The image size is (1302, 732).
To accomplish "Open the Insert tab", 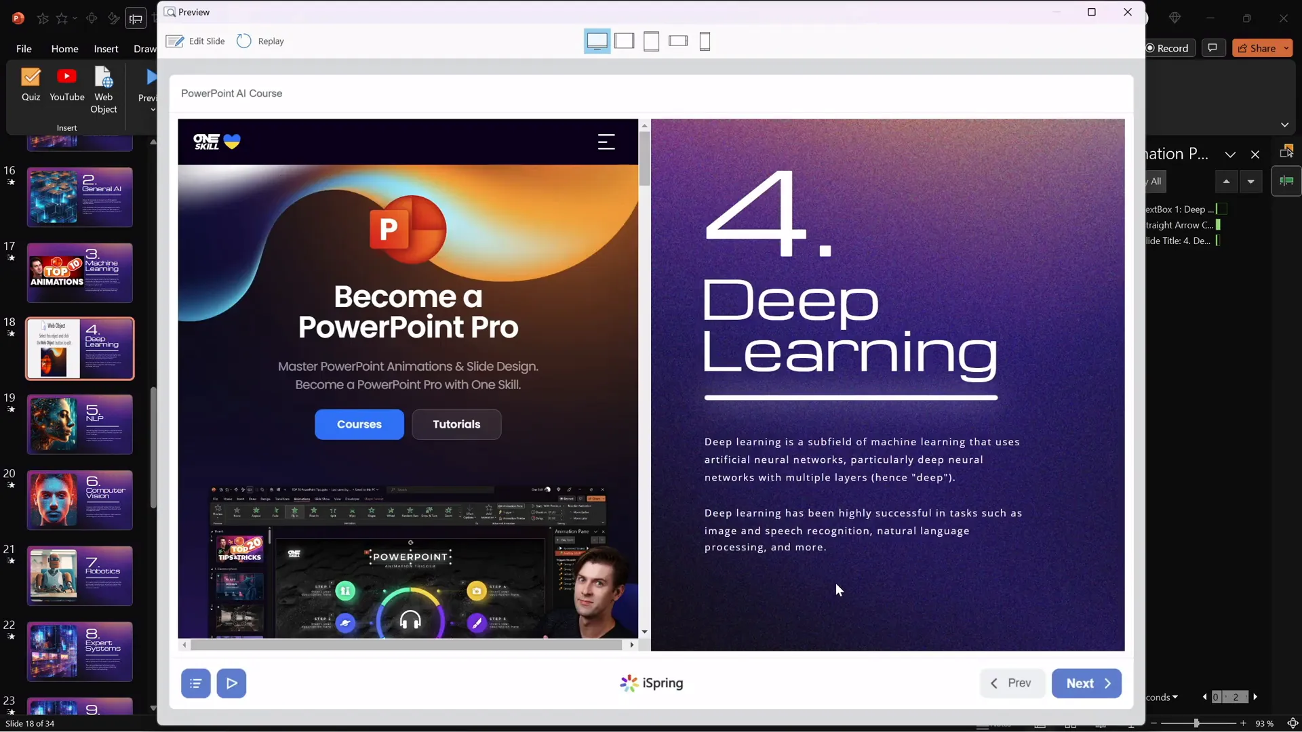I will click(x=106, y=49).
